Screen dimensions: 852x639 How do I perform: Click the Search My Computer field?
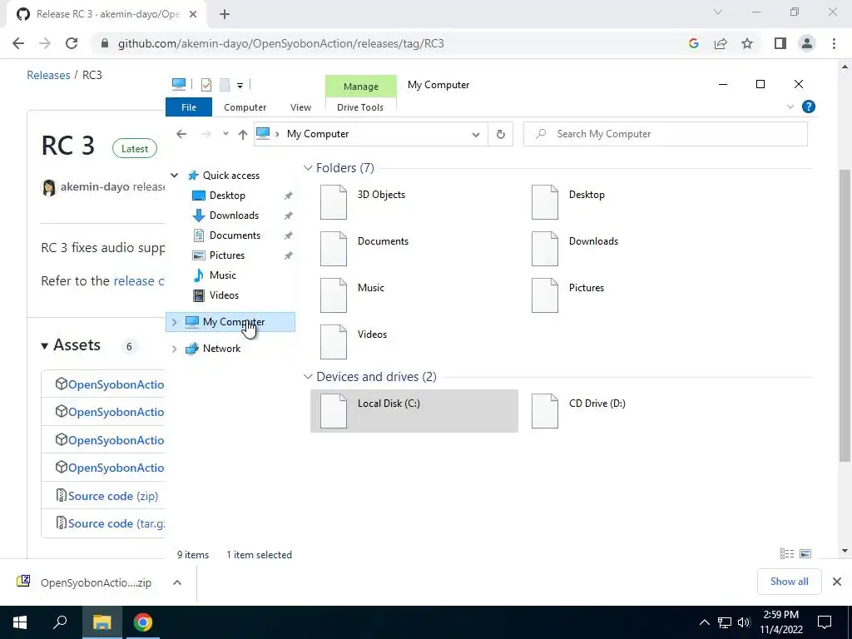click(665, 134)
